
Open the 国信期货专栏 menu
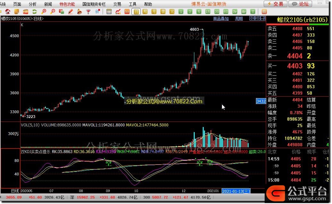tap(94, 4)
